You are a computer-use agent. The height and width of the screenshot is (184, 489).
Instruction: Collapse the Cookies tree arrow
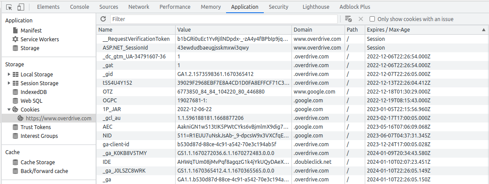pos(9,110)
